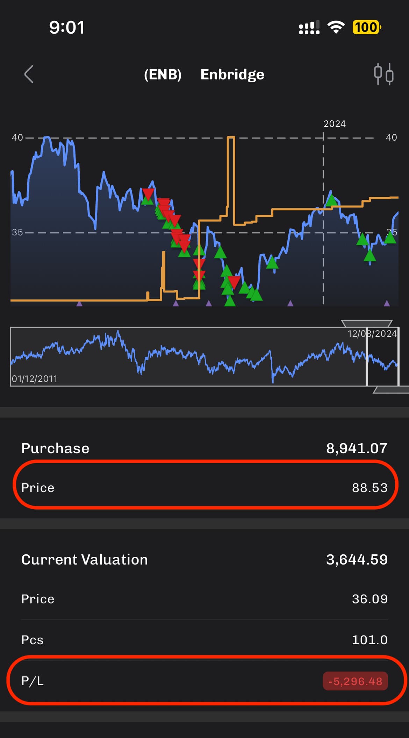
Task: Tap the red P/L badge -5,296.48
Action: (x=355, y=681)
